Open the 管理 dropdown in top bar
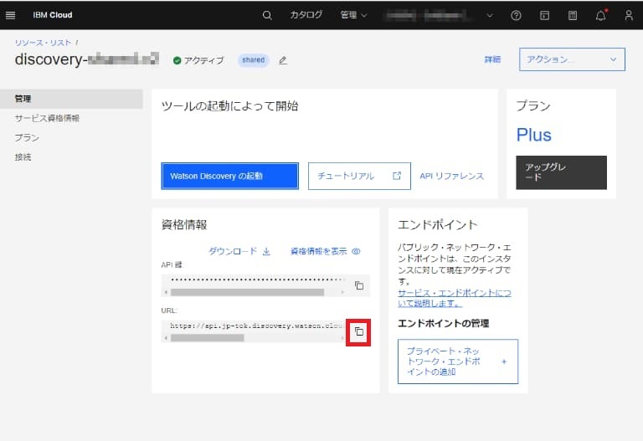Screen dimensions: 643x441 pyautogui.click(x=353, y=15)
